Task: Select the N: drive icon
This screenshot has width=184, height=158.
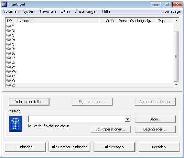Action: pos(9,30)
